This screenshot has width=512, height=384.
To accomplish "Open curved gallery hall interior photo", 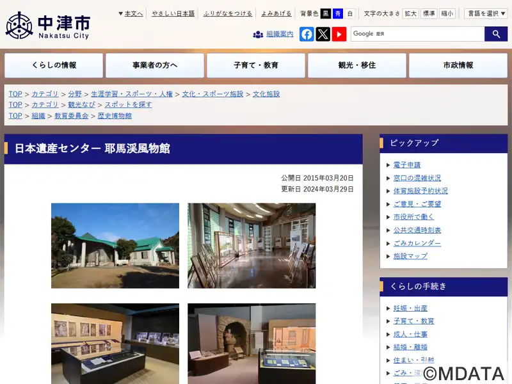I will point(252,246).
